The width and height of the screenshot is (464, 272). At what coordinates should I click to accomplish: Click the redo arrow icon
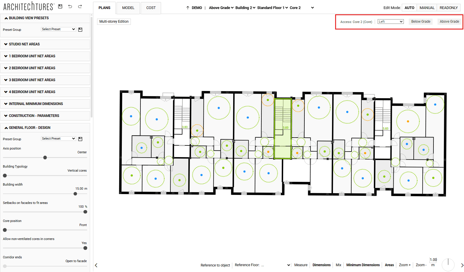coord(80,6)
